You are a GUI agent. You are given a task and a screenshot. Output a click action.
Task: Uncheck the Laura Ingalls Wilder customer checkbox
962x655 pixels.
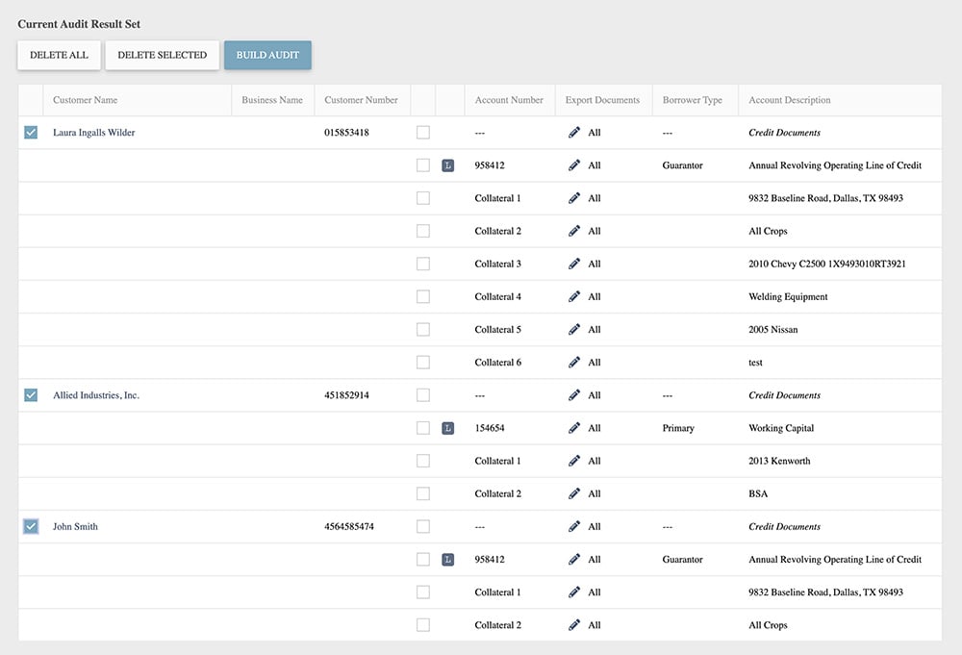(x=31, y=133)
